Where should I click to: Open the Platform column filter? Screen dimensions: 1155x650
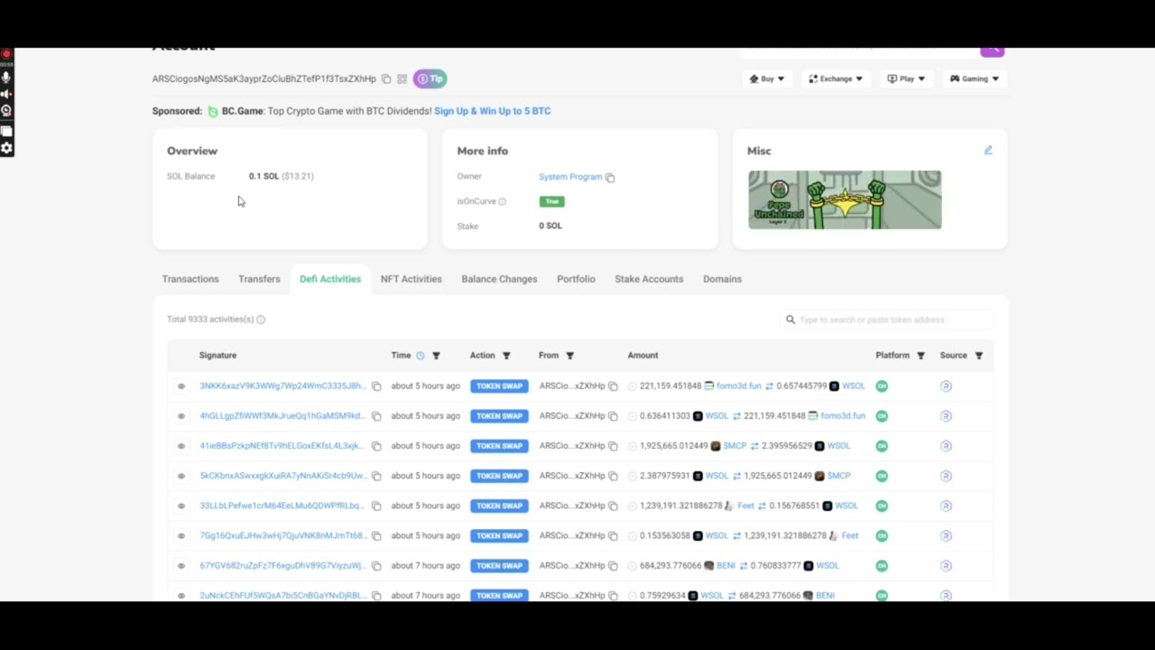pyautogui.click(x=920, y=356)
